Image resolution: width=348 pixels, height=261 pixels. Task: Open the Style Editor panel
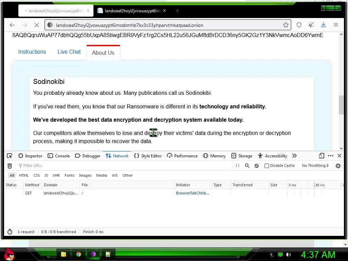tap(148, 156)
